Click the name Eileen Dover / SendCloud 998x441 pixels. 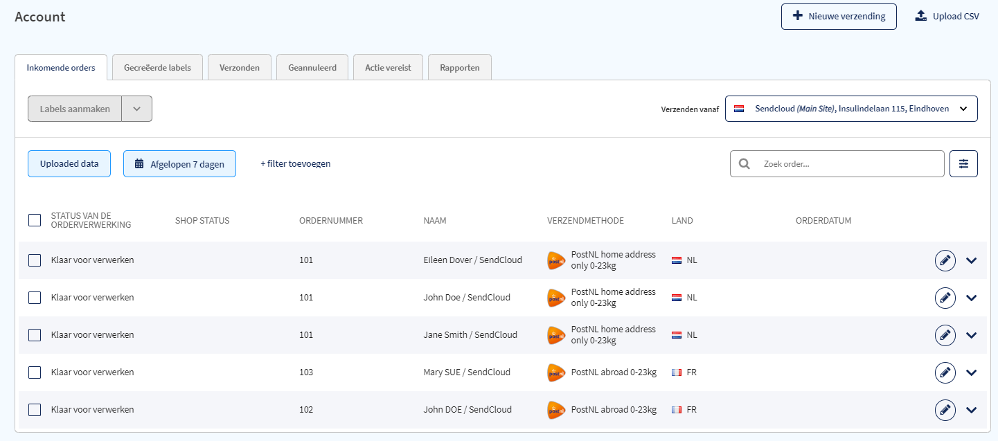[x=473, y=260]
